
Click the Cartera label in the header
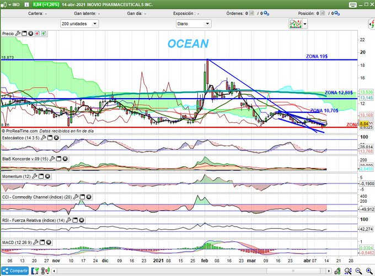pos(36,13)
